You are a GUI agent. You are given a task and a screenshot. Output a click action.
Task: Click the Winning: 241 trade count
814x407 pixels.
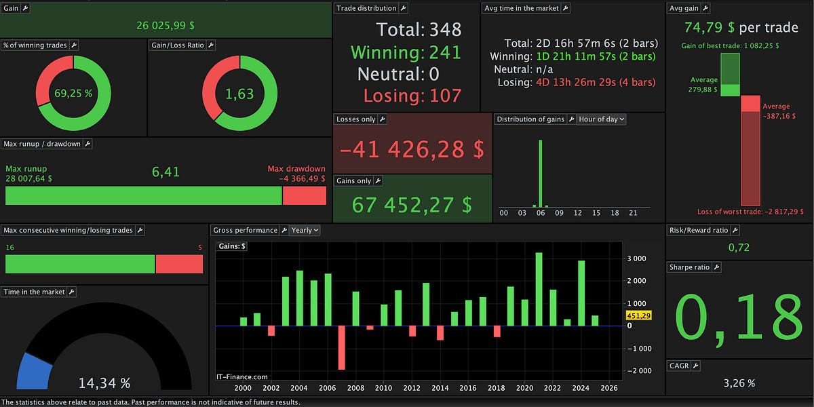[406, 52]
